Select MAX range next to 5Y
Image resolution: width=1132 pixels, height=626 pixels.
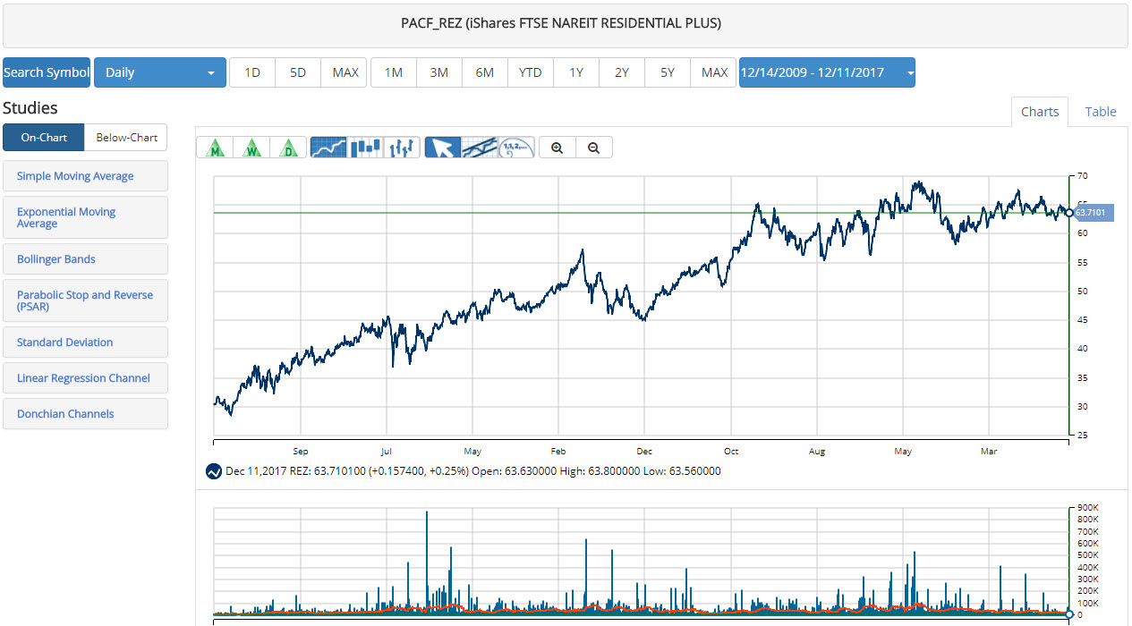[x=714, y=72]
